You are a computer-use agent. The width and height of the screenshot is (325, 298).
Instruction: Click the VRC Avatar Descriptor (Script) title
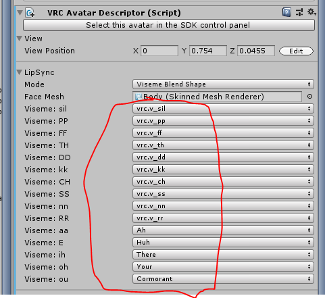coord(114,13)
